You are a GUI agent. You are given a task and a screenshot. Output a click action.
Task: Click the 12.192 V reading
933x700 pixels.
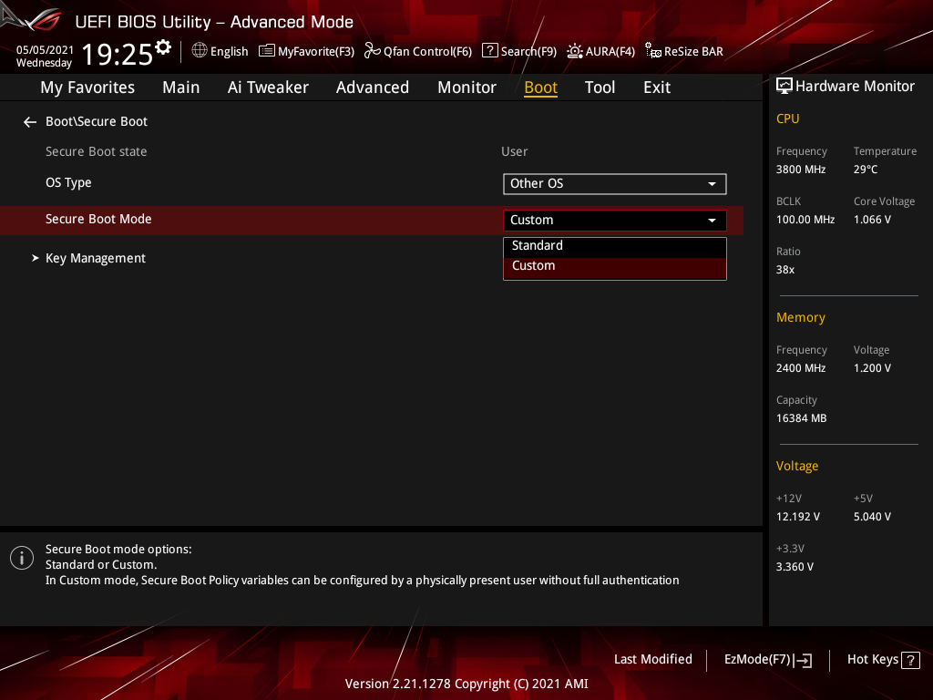pyautogui.click(x=797, y=517)
